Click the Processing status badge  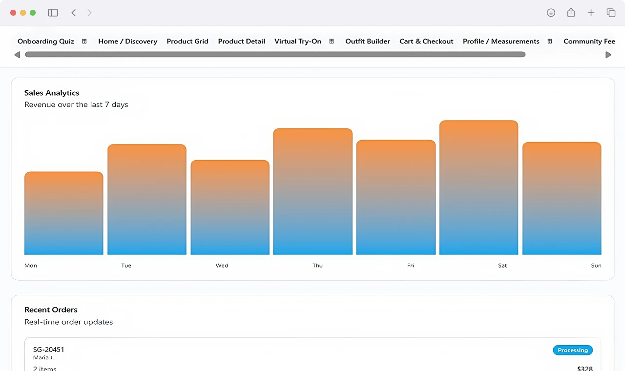pos(573,350)
